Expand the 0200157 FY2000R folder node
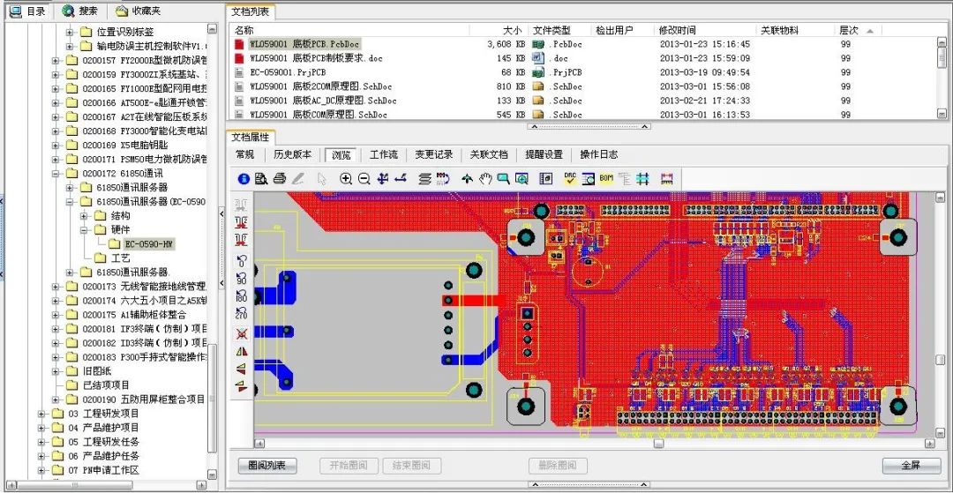The image size is (953, 493). [56, 61]
